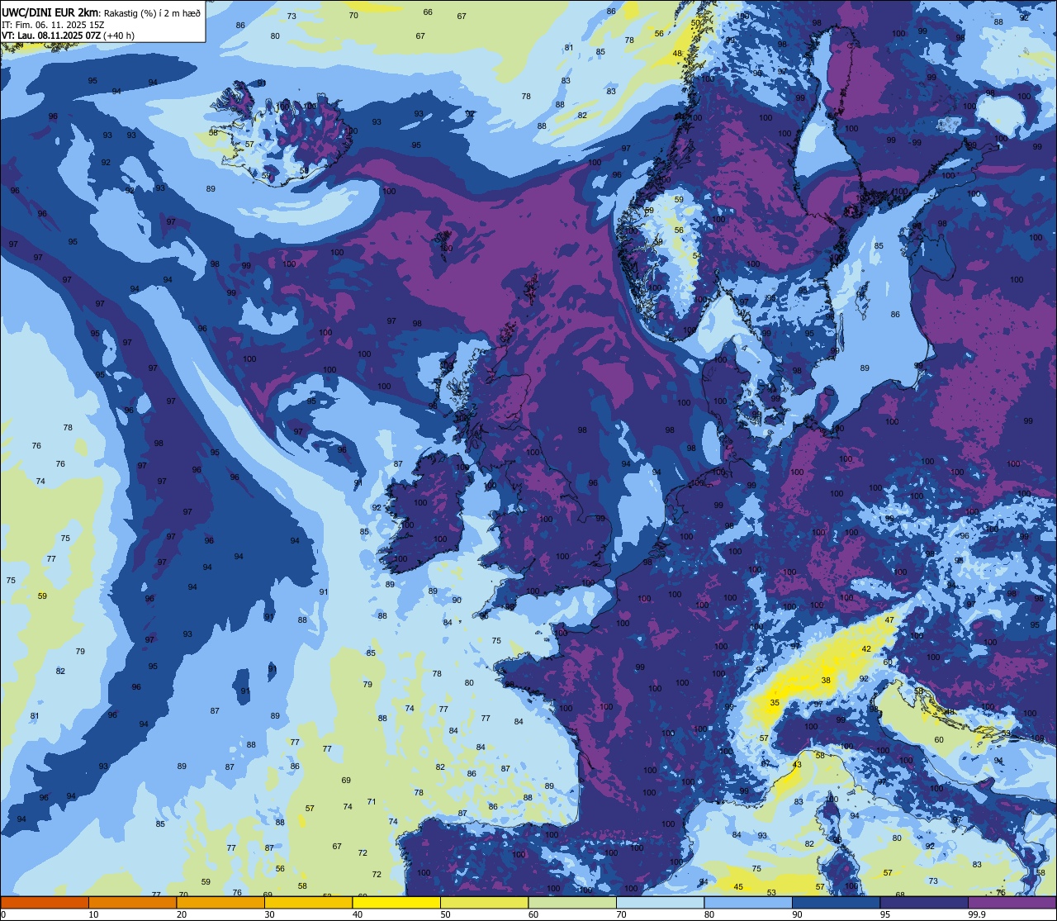The width and height of the screenshot is (1057, 921).
Task: Click the 47 value at yellow band tip
Action: point(889,620)
